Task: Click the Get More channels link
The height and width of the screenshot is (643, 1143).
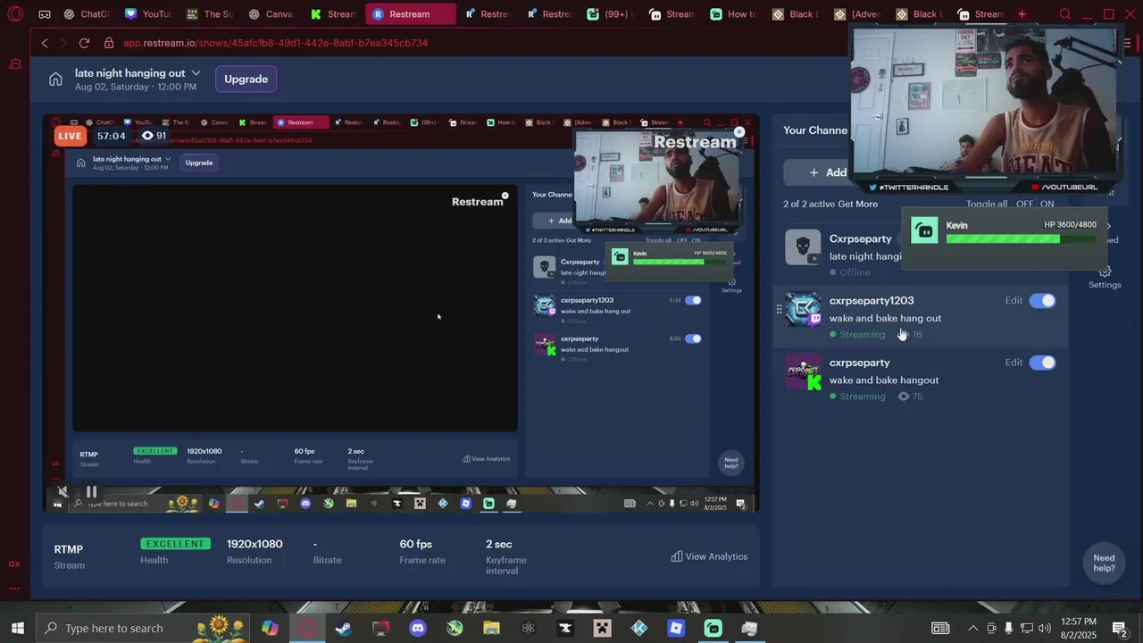Action: tap(858, 205)
